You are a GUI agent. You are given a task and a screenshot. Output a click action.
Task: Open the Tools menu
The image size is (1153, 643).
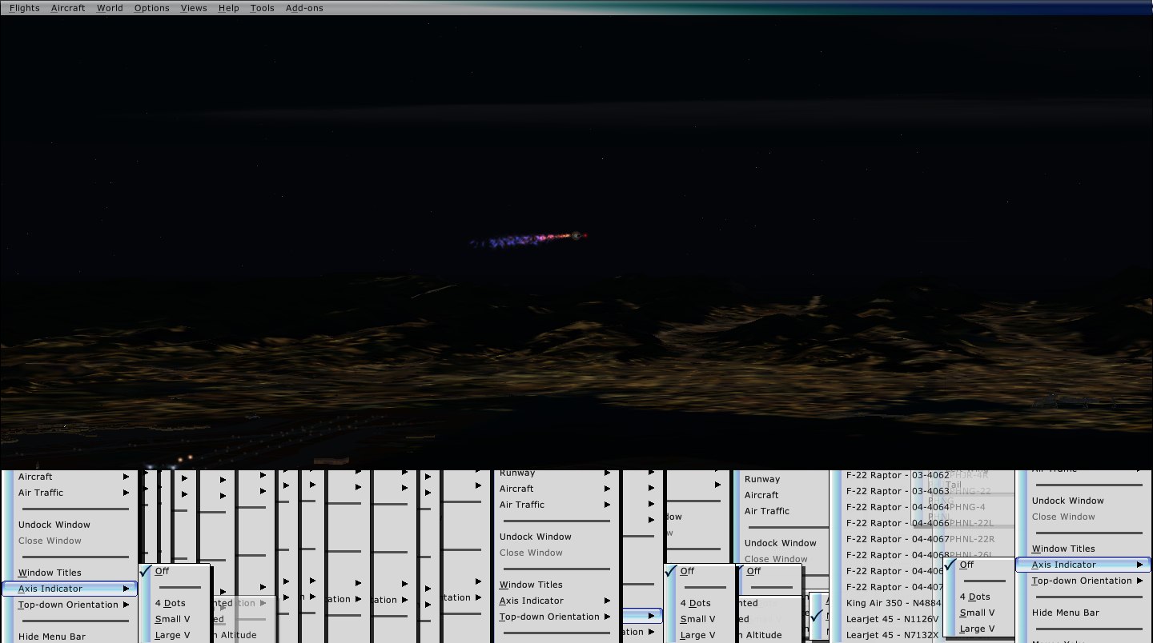click(262, 8)
